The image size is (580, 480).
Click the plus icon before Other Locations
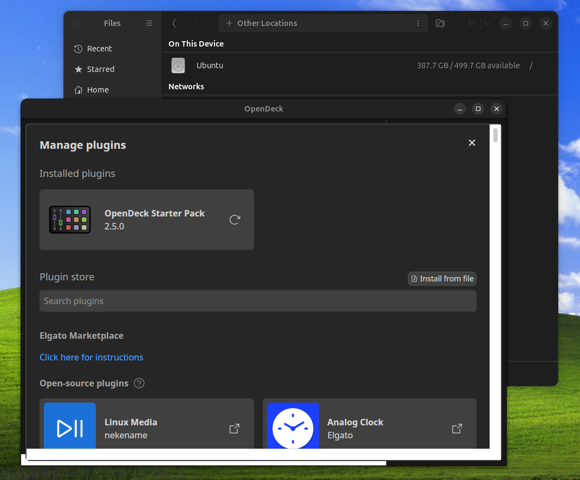click(x=229, y=23)
